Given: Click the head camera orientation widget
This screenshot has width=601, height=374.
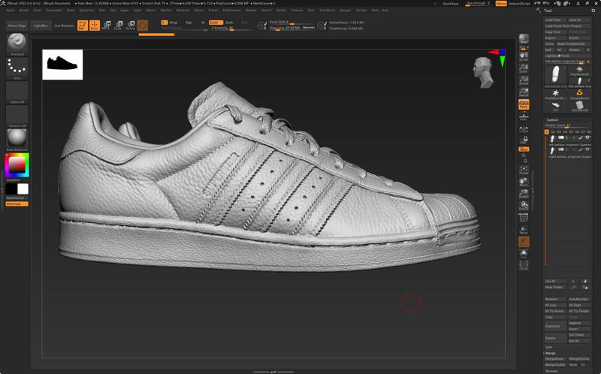Looking at the screenshot, I should [482, 72].
